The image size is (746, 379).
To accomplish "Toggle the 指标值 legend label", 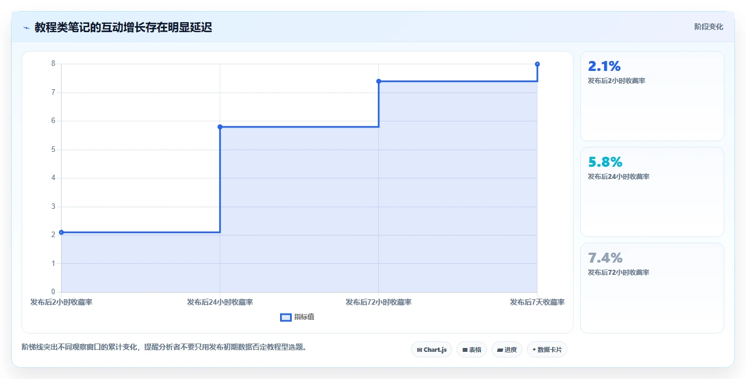I will point(304,317).
